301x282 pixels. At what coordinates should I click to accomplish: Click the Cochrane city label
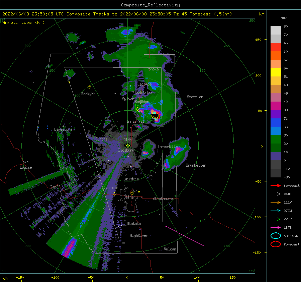109,187
